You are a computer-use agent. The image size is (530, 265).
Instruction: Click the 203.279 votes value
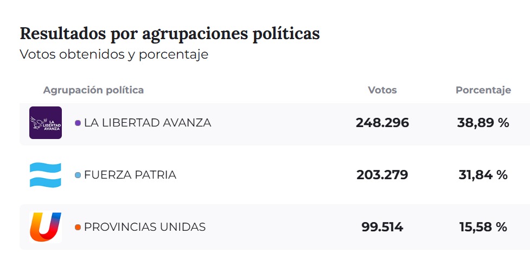(382, 175)
